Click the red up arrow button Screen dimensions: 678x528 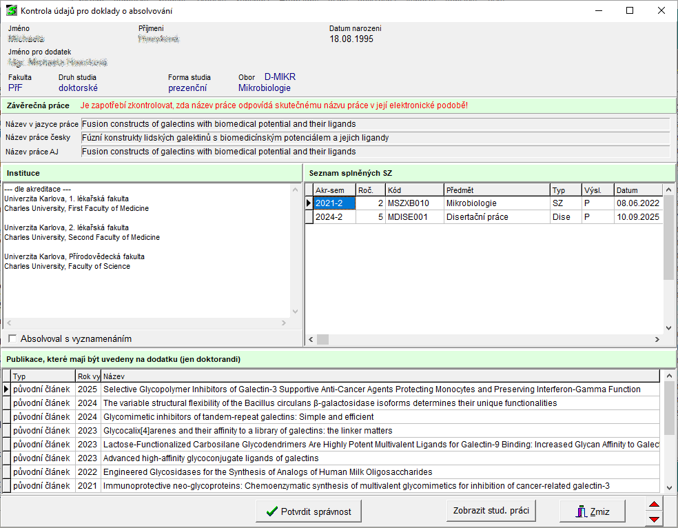(655, 505)
